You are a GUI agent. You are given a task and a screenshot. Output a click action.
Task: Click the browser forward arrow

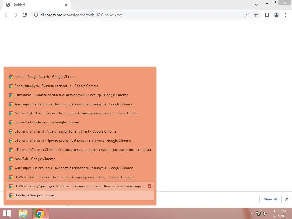[x=15, y=15]
